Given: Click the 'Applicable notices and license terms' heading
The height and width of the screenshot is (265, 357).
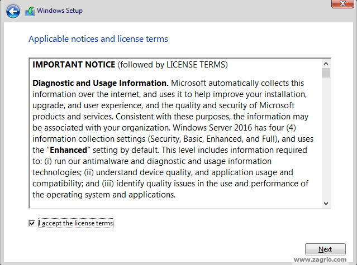Looking at the screenshot, I should pos(98,39).
